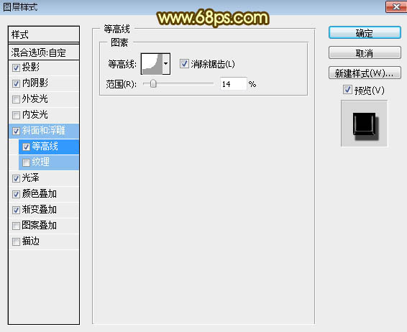Enable the 纹理 texture checkbox
Screen dimensions: 407x332
(x=26, y=162)
